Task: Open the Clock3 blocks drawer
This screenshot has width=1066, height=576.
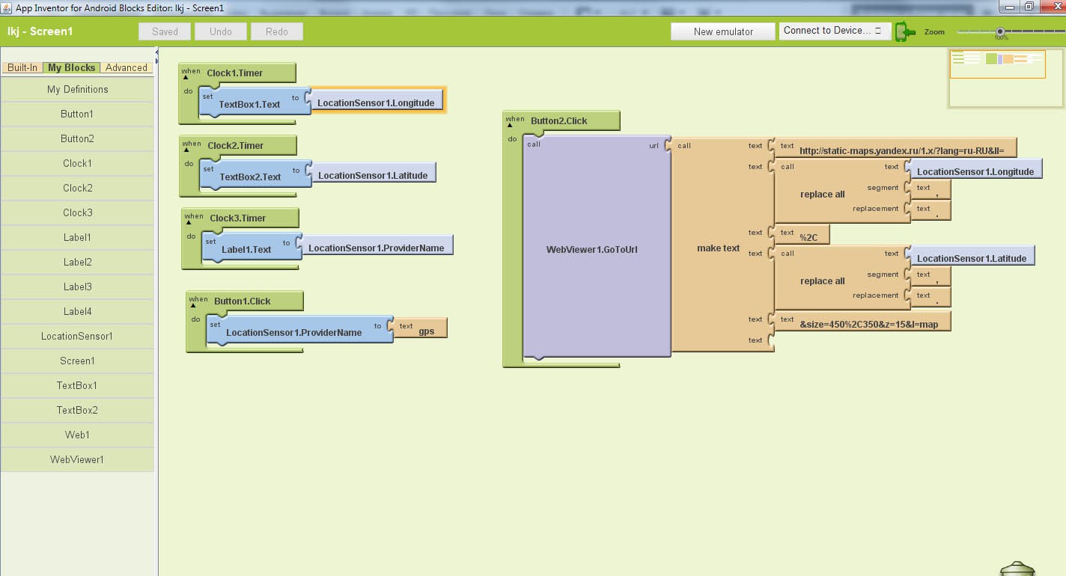Action: [77, 212]
